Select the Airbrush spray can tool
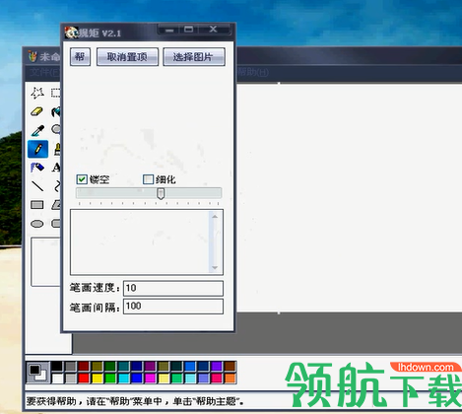Screen dimensions: 462x414 pyautogui.click(x=37, y=168)
